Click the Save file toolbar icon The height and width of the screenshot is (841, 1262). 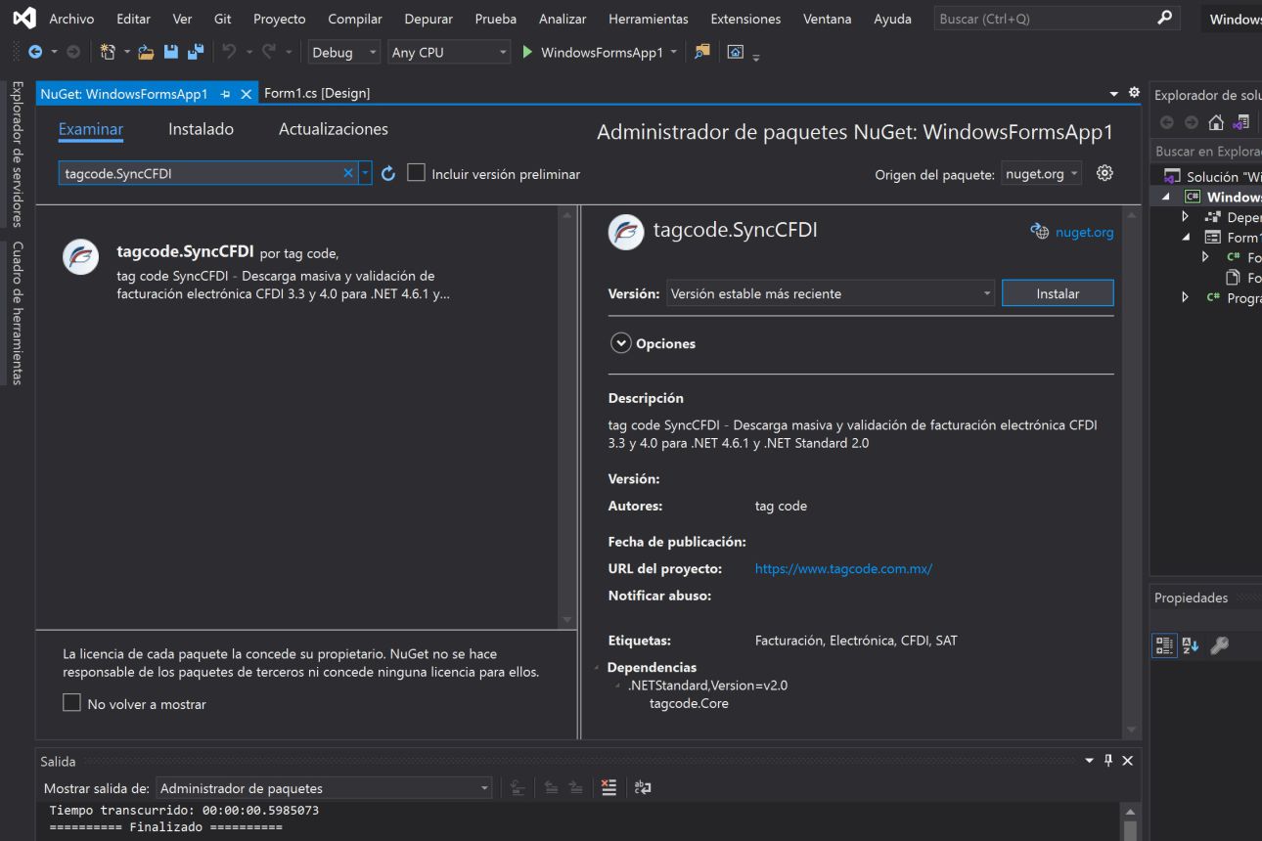click(170, 52)
